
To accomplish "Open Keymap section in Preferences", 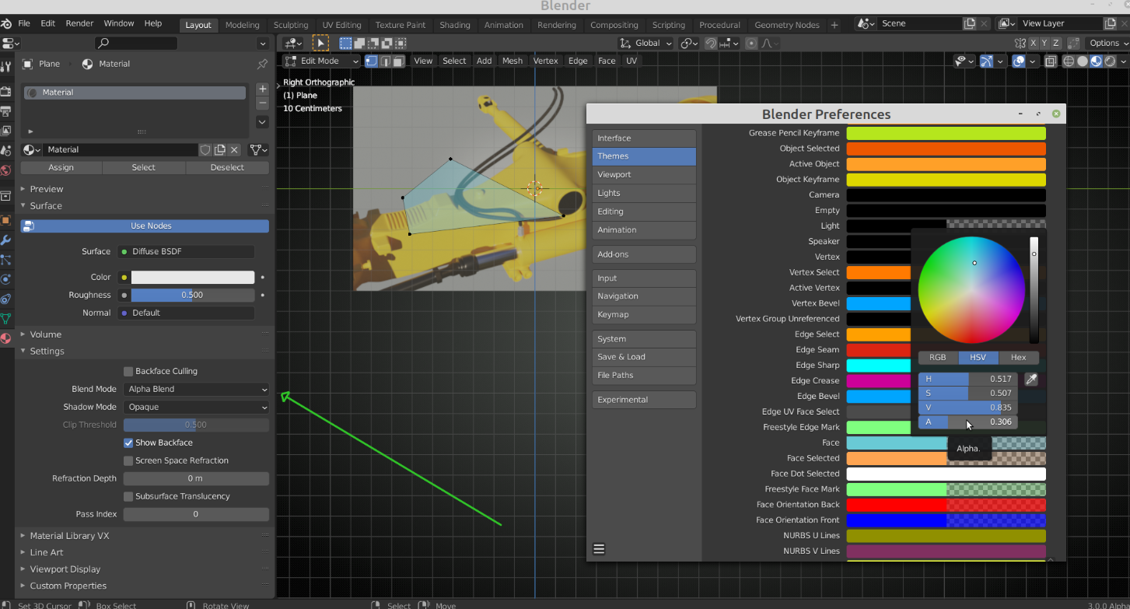I will point(644,315).
